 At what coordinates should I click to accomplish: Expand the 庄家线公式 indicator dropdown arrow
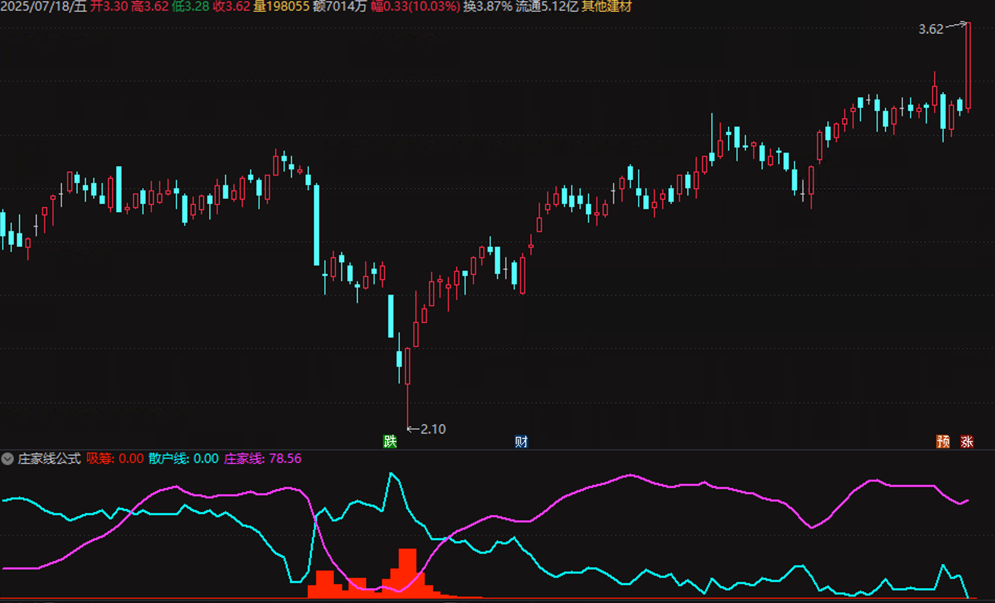7,459
